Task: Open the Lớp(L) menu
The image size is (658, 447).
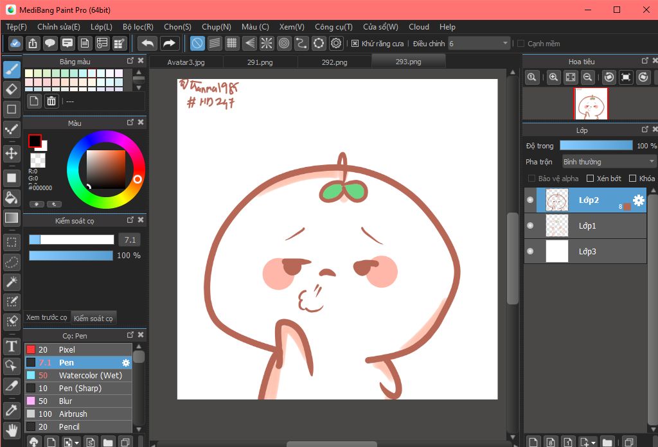Action: [x=102, y=27]
